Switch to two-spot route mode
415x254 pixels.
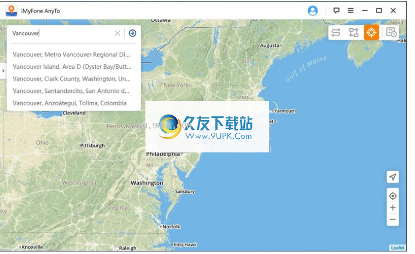point(336,33)
